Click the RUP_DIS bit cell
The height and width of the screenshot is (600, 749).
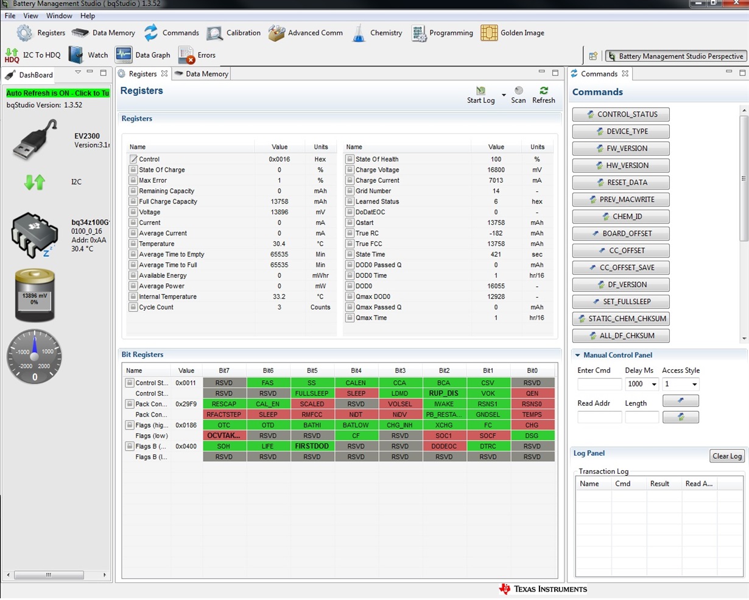point(444,394)
